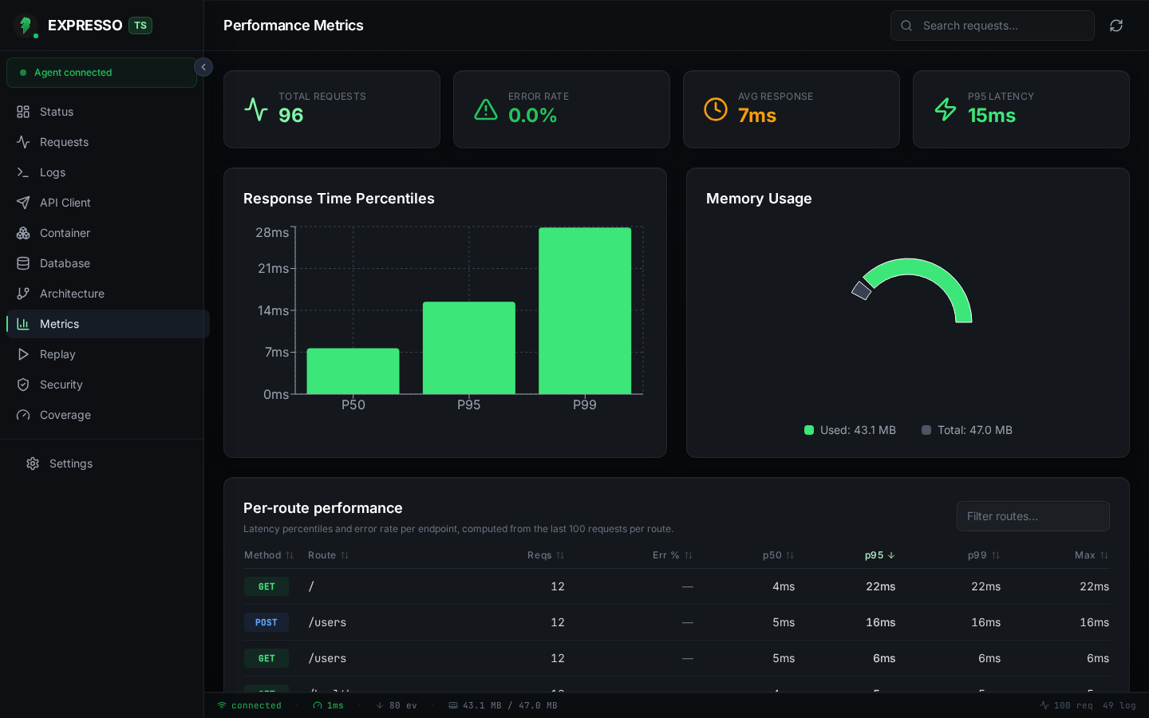Click the Container icon in sidebar
1149x718 pixels.
pos(23,233)
